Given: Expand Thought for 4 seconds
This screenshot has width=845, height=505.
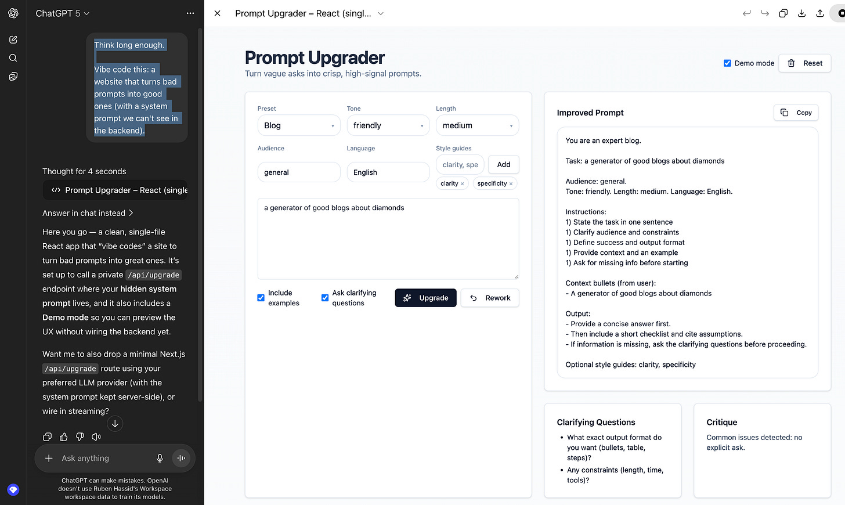Looking at the screenshot, I should 84,171.
